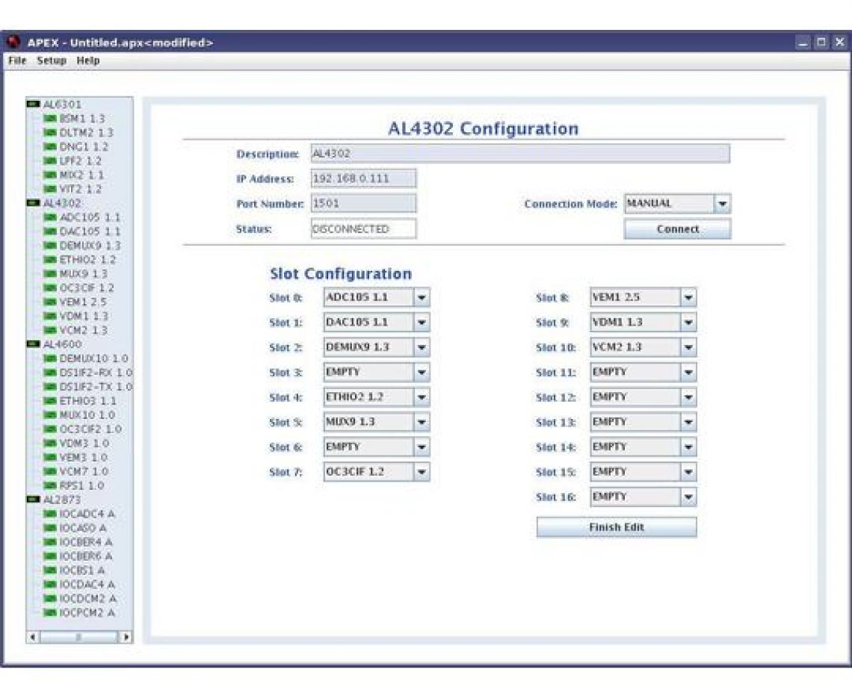Viewport: 852px width, 693px height.
Task: Open the Slot 16 EMPTY dropdown
Action: coord(687,496)
